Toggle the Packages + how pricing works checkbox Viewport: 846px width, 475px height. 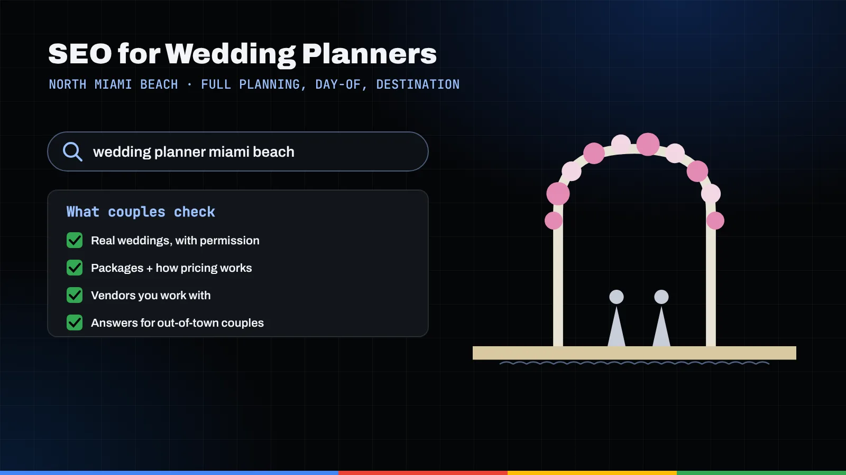coord(75,268)
